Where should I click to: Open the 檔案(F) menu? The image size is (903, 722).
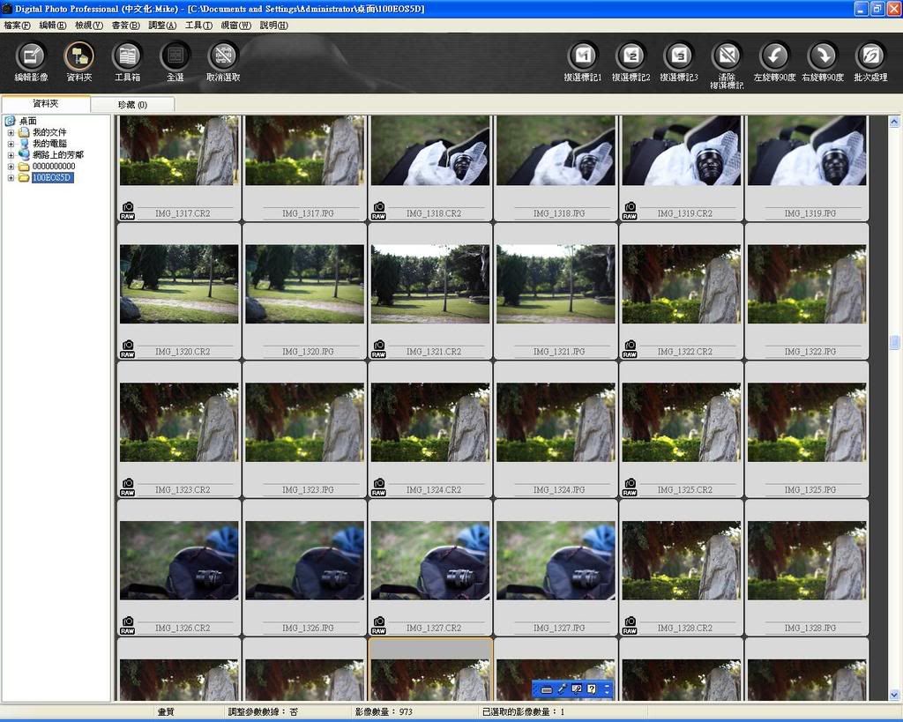pos(17,26)
